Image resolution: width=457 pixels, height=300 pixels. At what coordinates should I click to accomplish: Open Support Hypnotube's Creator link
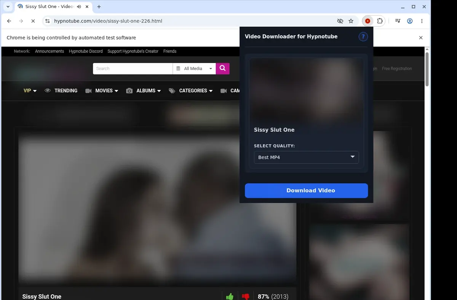[133, 51]
